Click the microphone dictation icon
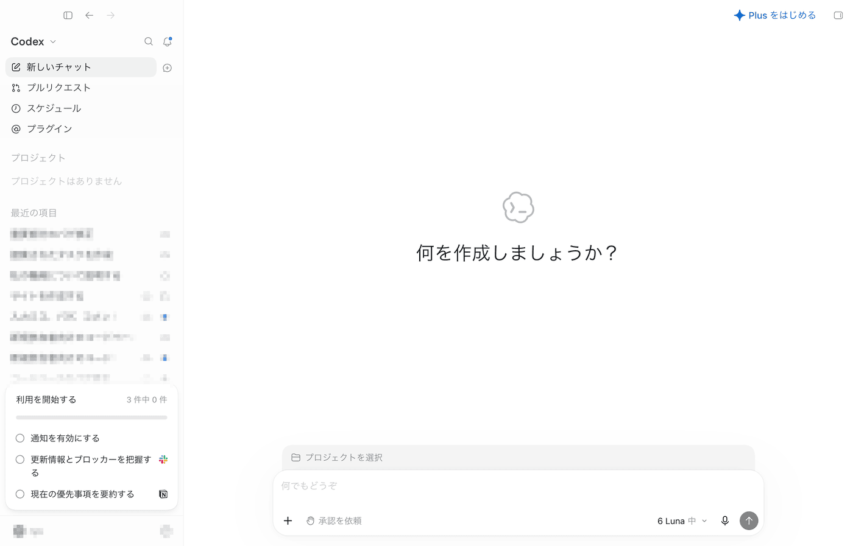853x546 pixels. [725, 521]
